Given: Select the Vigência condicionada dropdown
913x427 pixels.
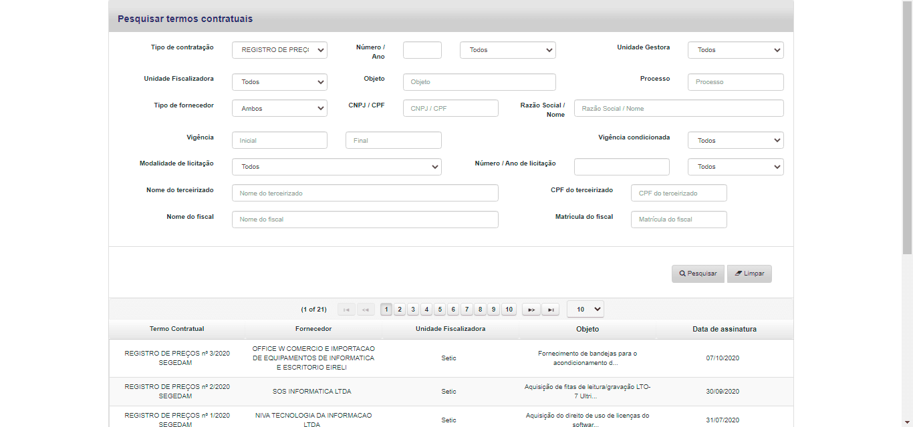Looking at the screenshot, I should (735, 141).
